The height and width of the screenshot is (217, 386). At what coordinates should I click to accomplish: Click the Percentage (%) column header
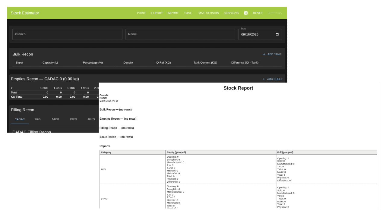pos(93,63)
